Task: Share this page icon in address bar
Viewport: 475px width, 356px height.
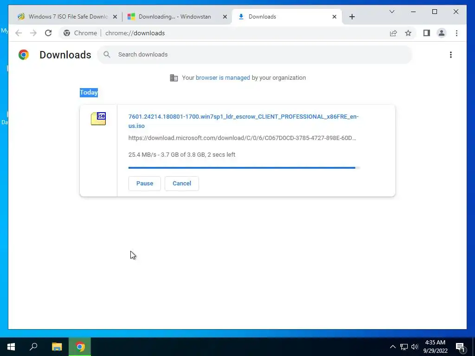Action: [x=393, y=33]
